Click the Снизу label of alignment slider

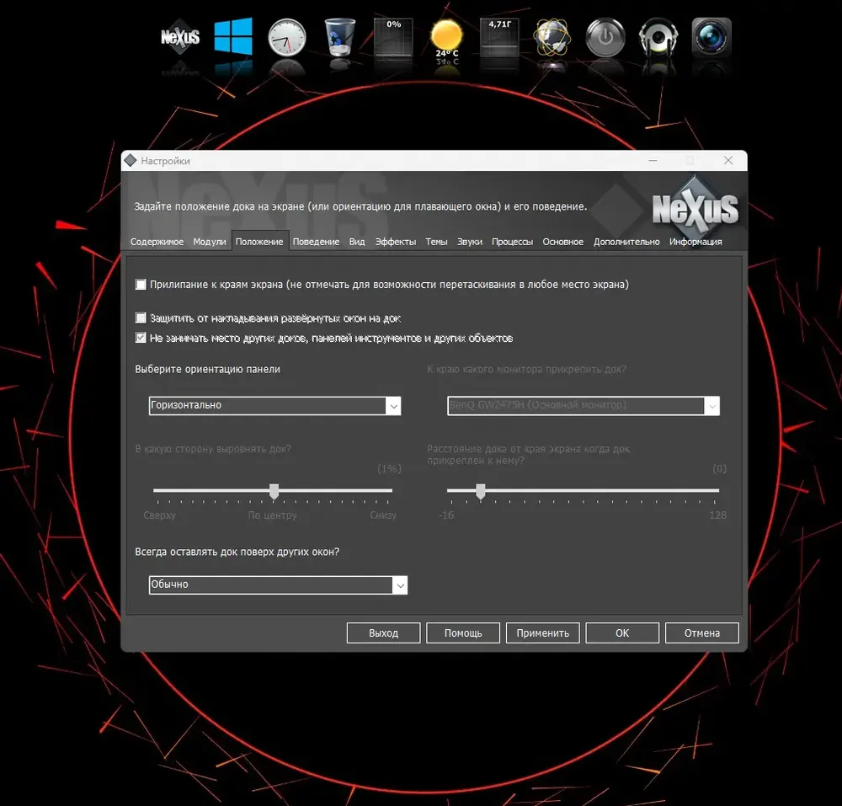(383, 515)
